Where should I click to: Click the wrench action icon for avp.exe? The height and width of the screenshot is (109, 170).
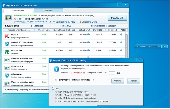coord(121,34)
